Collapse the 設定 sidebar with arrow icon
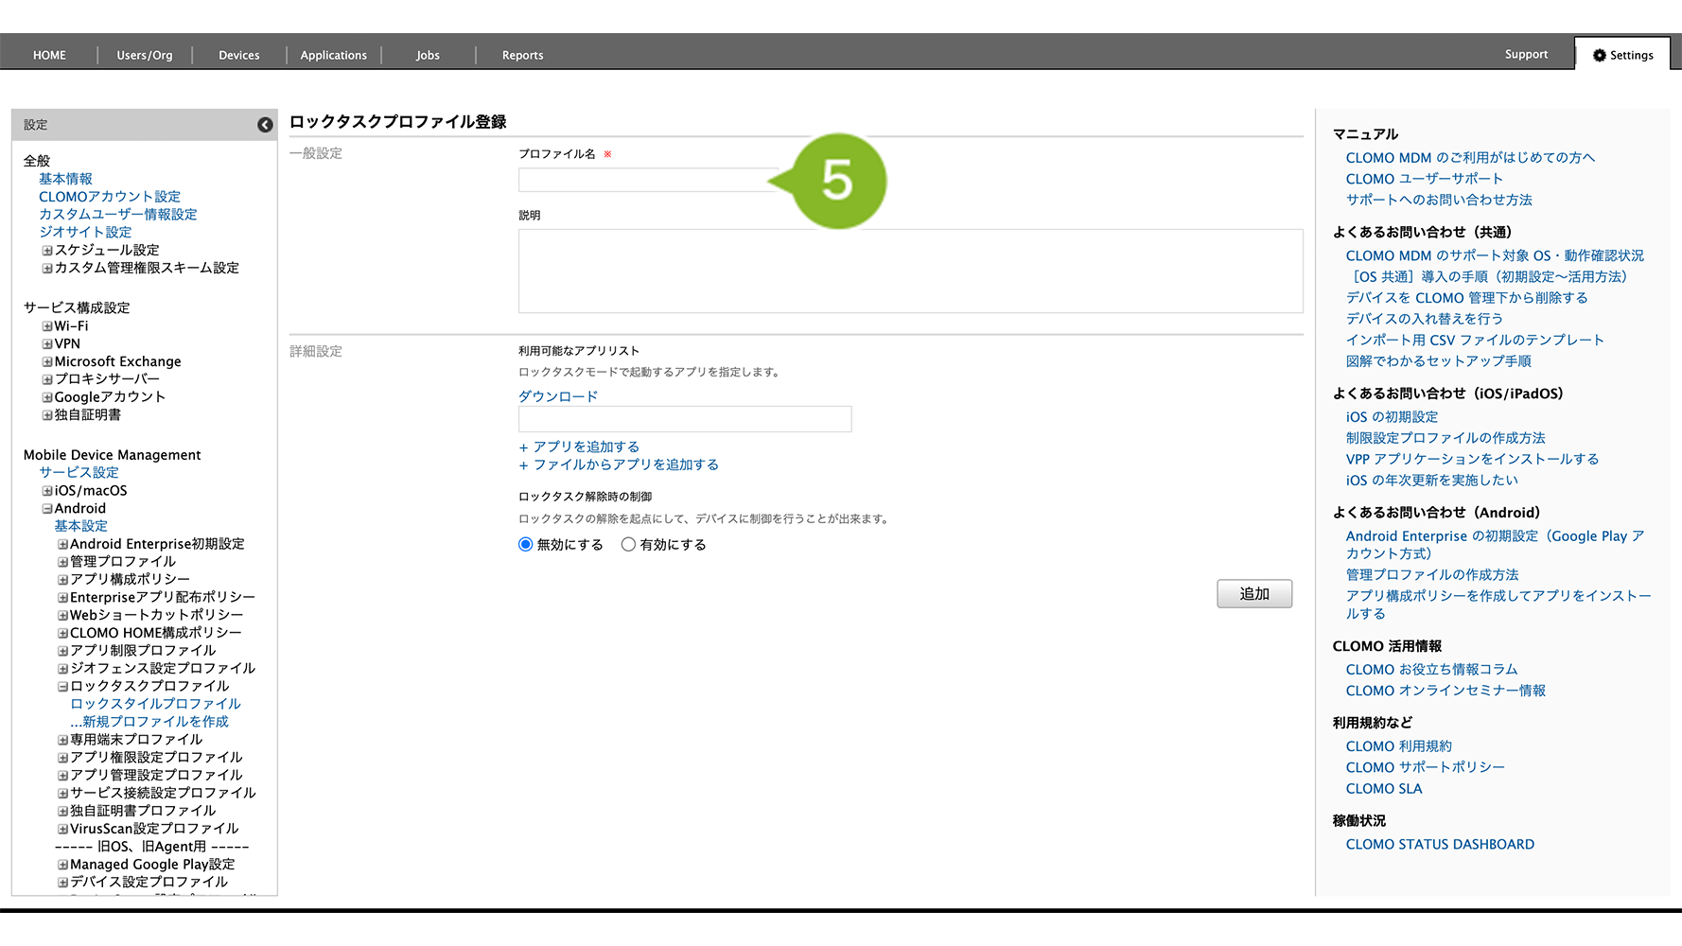The width and height of the screenshot is (1682, 946). pyautogui.click(x=265, y=125)
